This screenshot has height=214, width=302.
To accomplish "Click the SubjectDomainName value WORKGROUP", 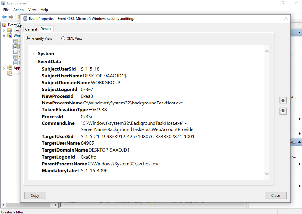I will pyautogui.click(x=105, y=83).
